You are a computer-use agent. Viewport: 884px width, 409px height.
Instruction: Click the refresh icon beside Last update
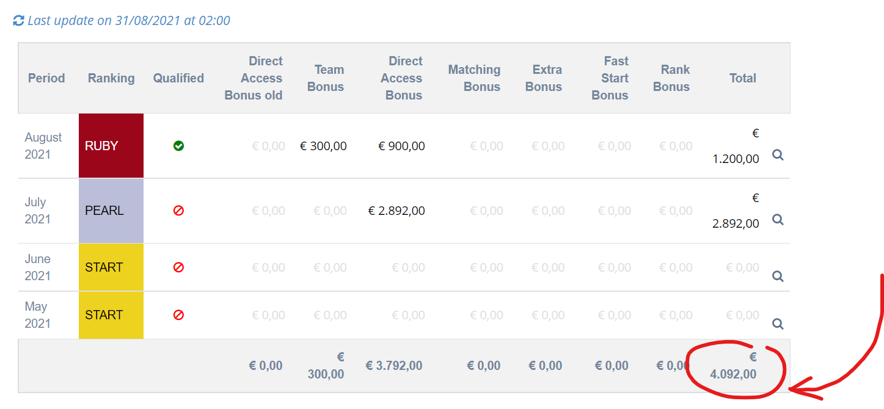pyautogui.click(x=18, y=21)
